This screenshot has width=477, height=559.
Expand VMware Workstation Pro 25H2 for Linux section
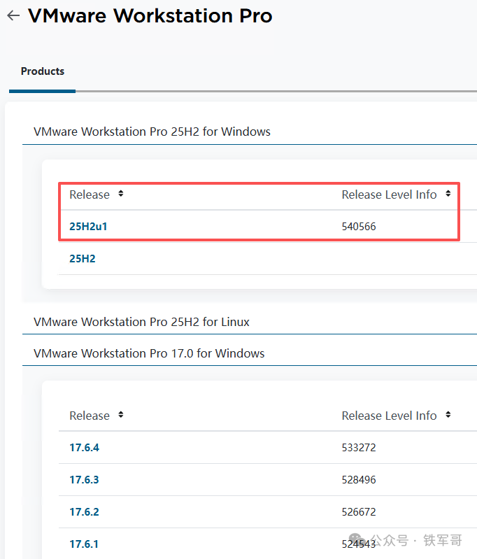(141, 322)
